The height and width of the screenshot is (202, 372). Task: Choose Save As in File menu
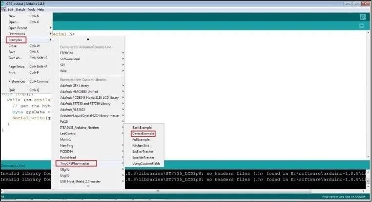(x=15, y=58)
